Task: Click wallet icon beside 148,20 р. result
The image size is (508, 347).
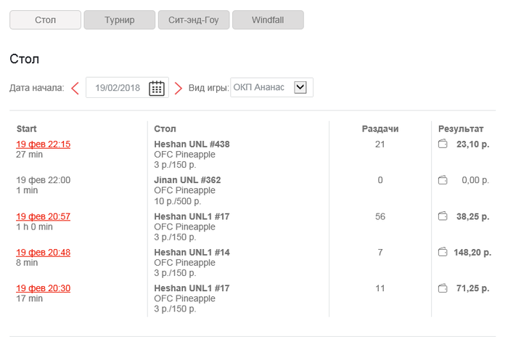Action: coord(443,252)
